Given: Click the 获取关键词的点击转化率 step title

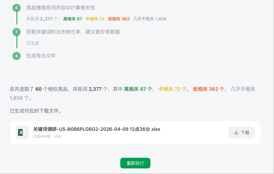Looking at the screenshot, I should coord(73,32).
